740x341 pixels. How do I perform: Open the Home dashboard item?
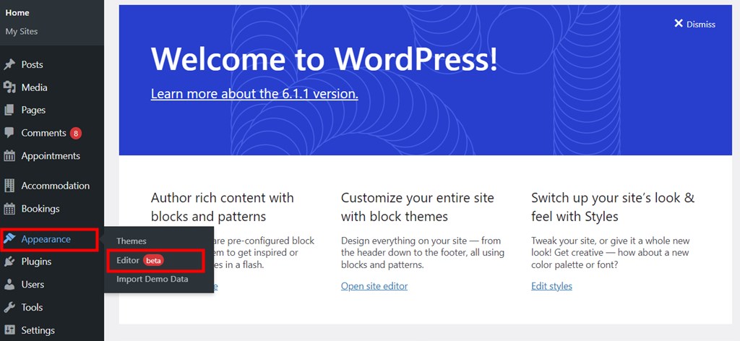coord(17,13)
